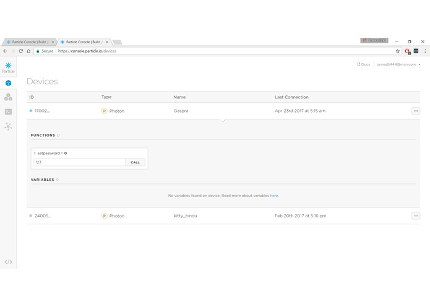
Task: Click the device name Gaspra
Action: pyautogui.click(x=181, y=111)
